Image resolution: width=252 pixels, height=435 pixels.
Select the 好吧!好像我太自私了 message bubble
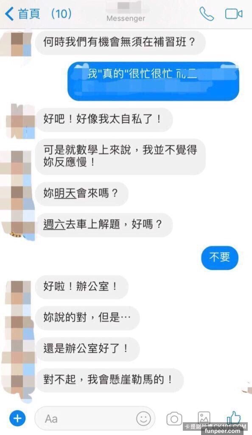[x=104, y=119]
